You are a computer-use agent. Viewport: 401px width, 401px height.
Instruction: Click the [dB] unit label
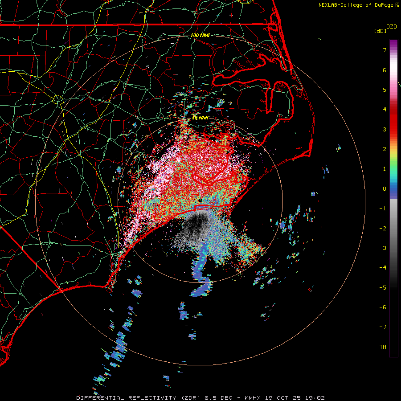(x=380, y=31)
